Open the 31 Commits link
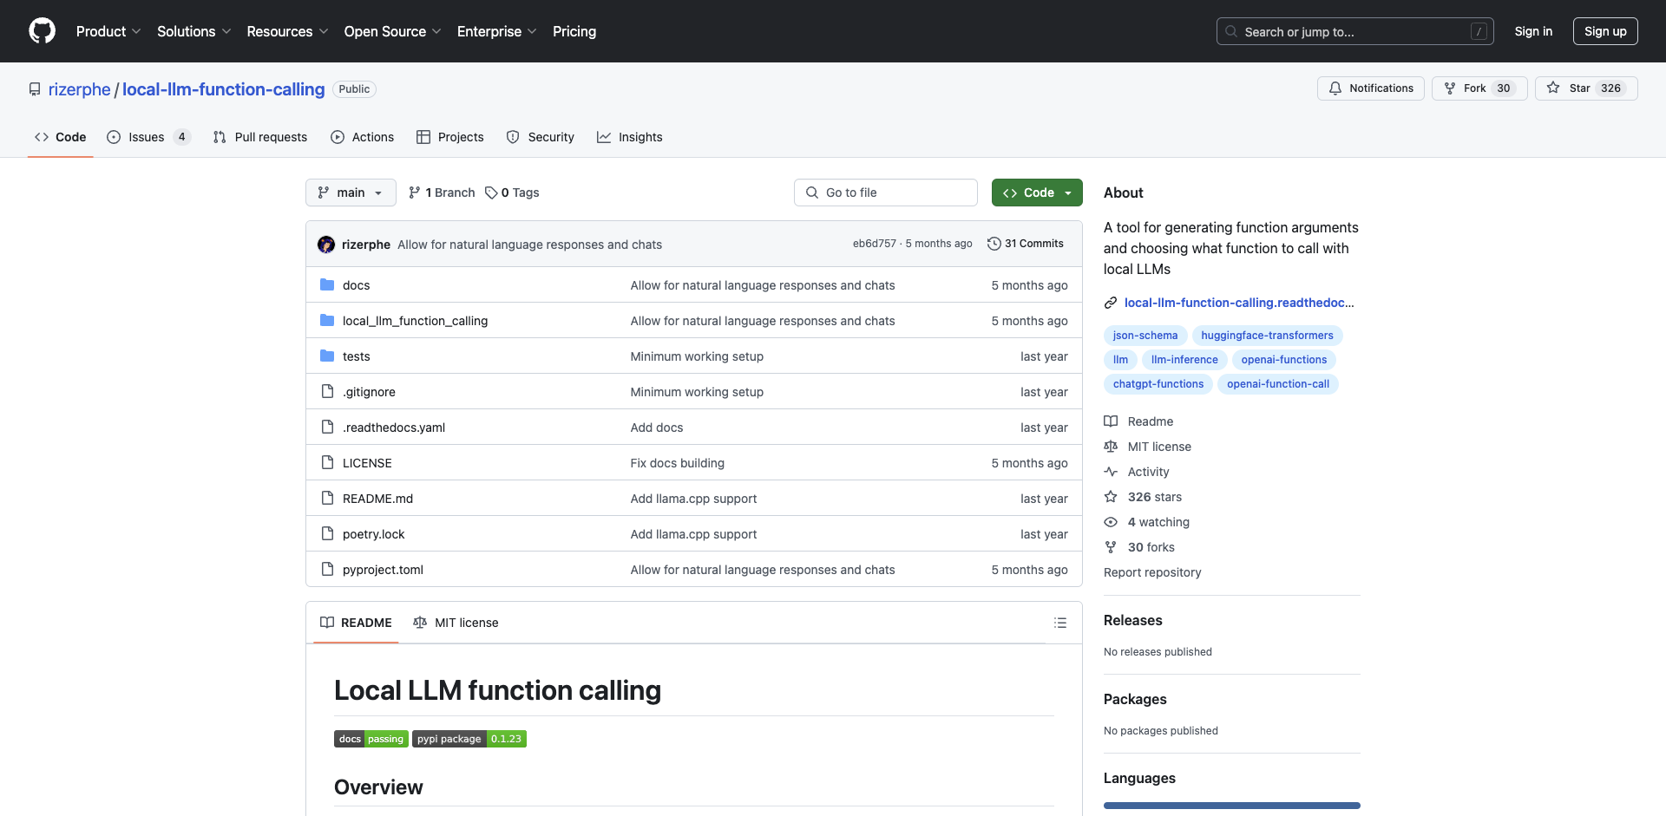The image size is (1666, 816). 1026,244
